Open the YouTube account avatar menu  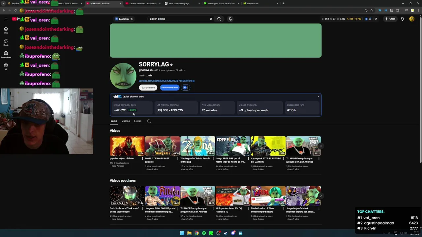pos(412,19)
